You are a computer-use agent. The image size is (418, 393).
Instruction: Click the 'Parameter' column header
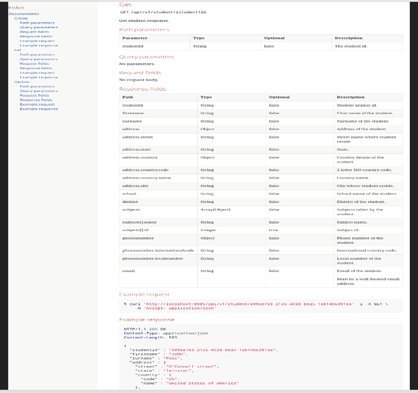[135, 38]
